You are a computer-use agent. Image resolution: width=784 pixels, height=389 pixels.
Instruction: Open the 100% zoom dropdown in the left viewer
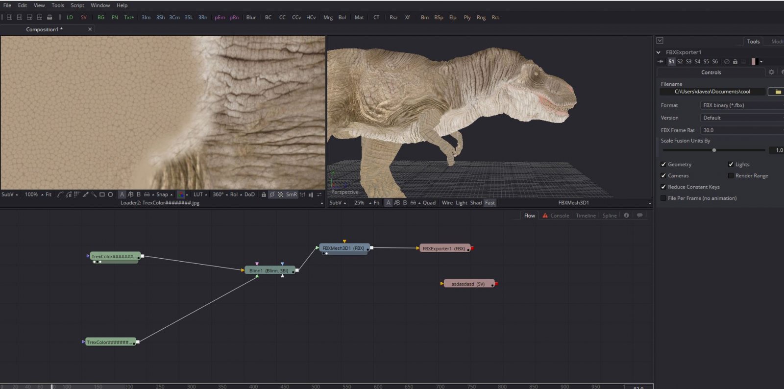coord(34,194)
